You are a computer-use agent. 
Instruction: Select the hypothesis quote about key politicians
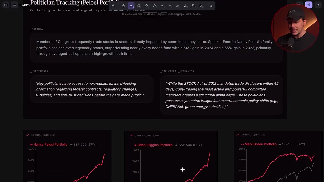pyautogui.click(x=90, y=89)
